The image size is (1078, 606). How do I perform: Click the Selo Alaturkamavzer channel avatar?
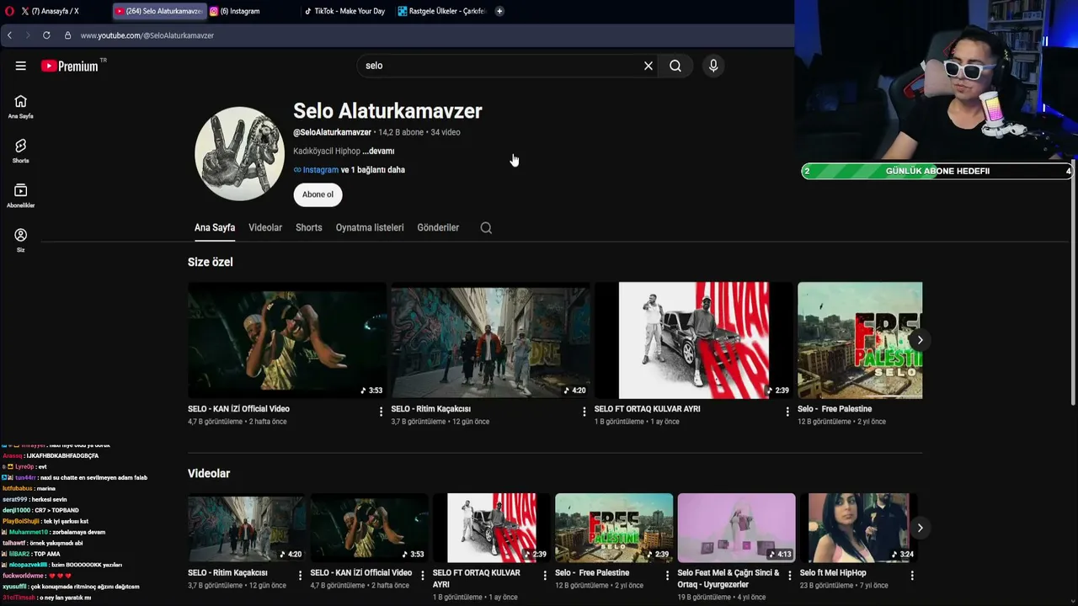click(239, 154)
